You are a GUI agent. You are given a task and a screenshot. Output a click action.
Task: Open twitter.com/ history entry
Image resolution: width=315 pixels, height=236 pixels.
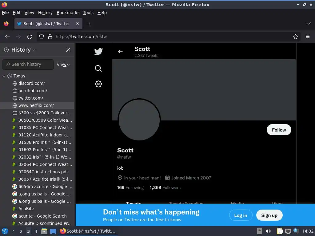[x=37, y=98]
